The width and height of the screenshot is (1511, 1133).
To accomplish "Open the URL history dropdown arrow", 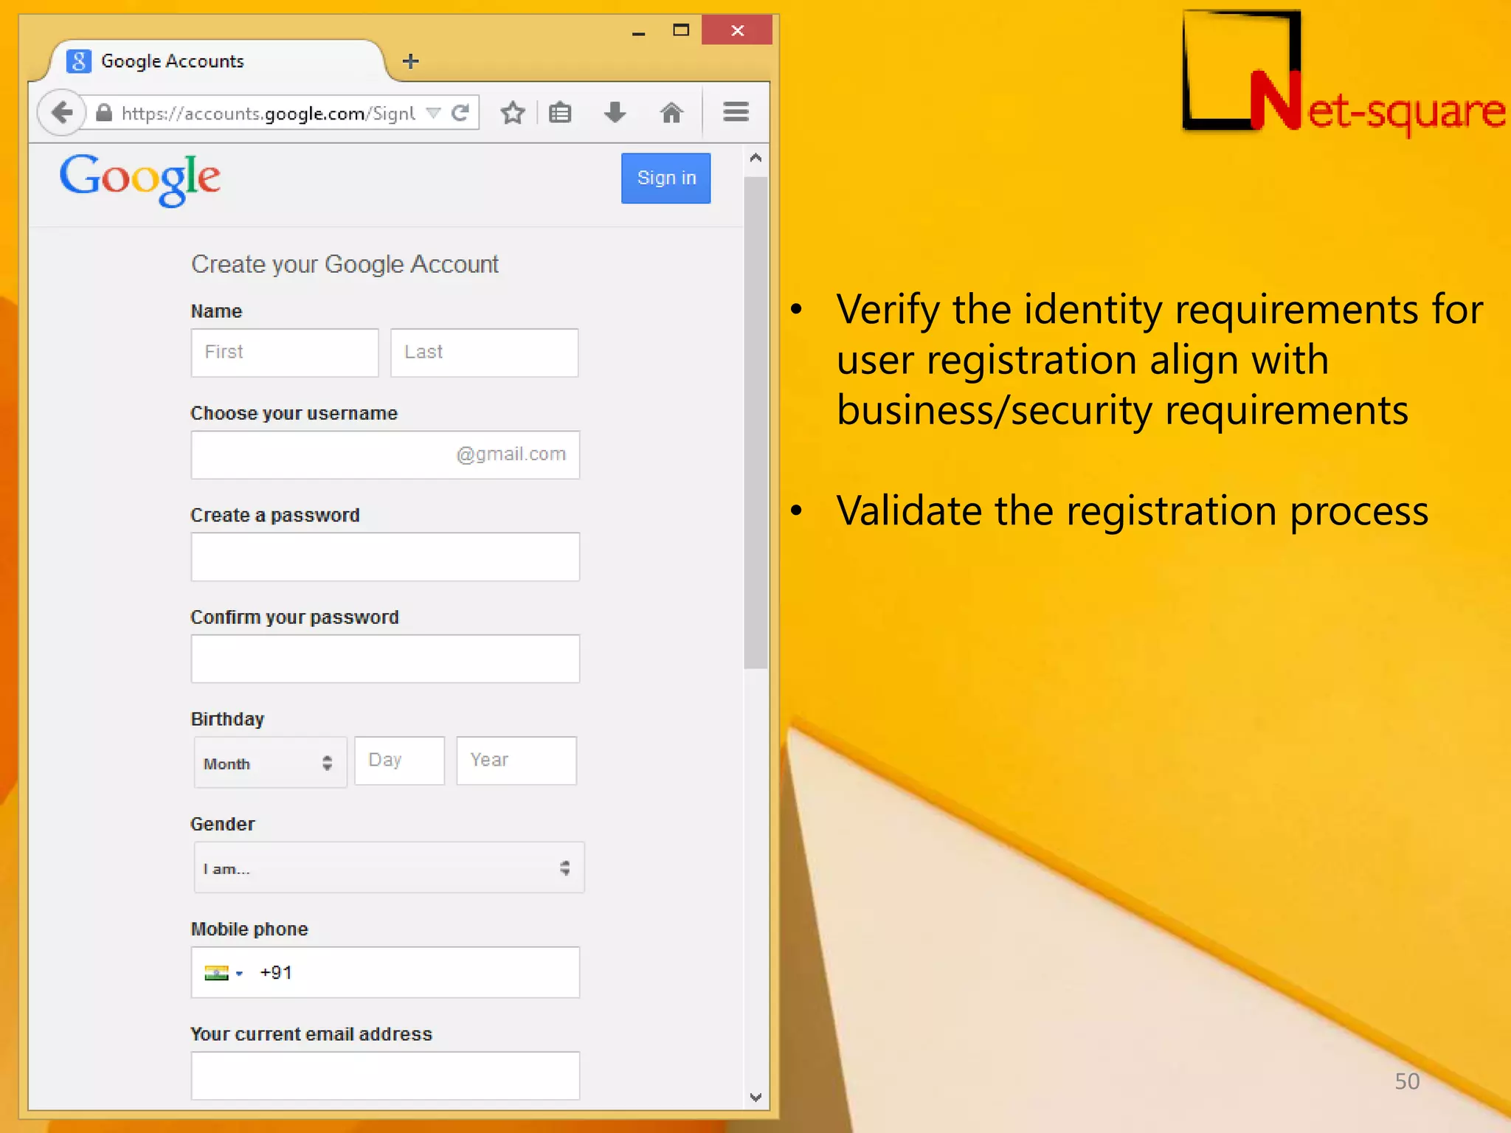I will click(434, 113).
